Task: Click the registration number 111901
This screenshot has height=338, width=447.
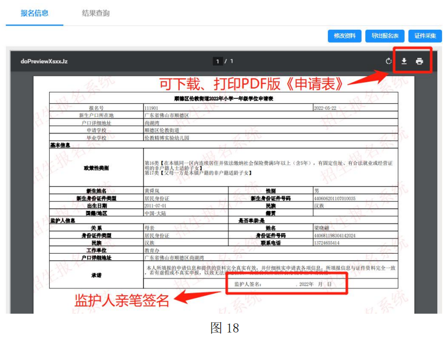Action: [x=152, y=108]
